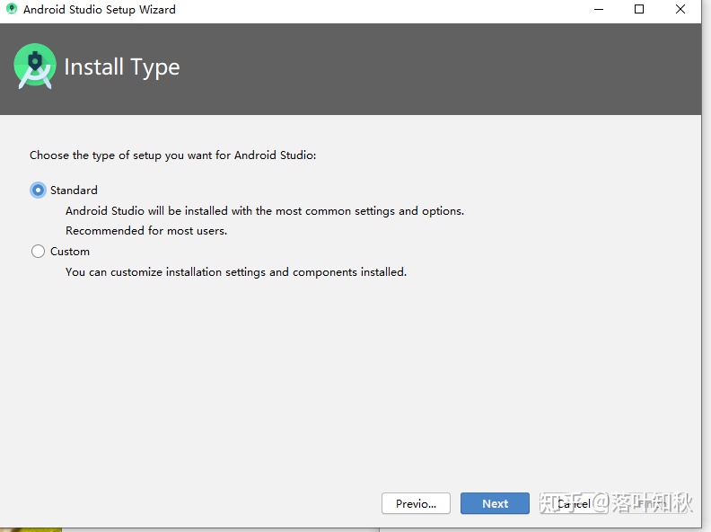This screenshot has width=711, height=532.
Task: Click 'Recommended for most users.' text
Action: [146, 231]
